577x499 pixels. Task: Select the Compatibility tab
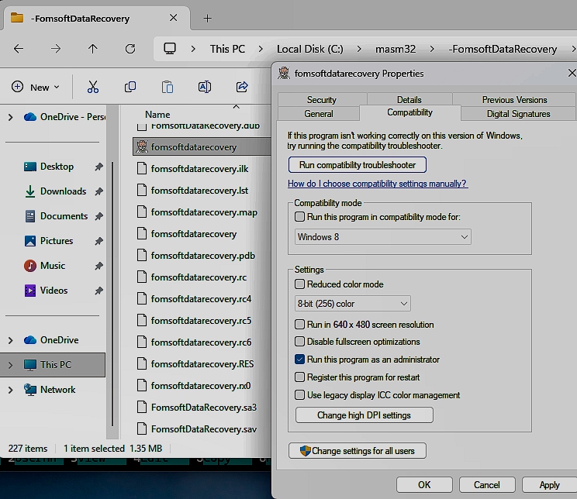410,112
